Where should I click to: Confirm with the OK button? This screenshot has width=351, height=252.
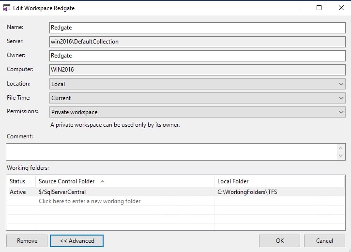click(x=279, y=240)
